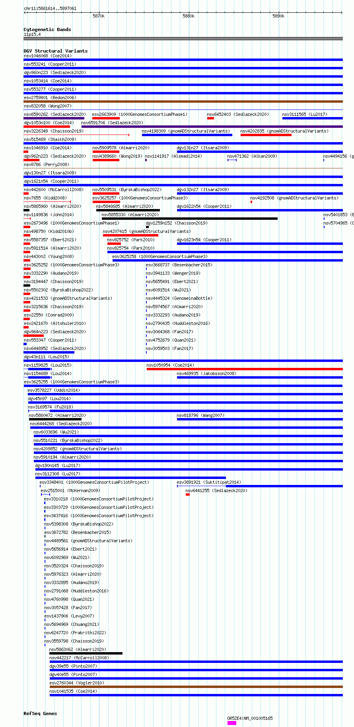The height and width of the screenshot is (727, 354).
Task: Click black bar under nsv5863062 (Almarri2020)
Action: [86, 653]
